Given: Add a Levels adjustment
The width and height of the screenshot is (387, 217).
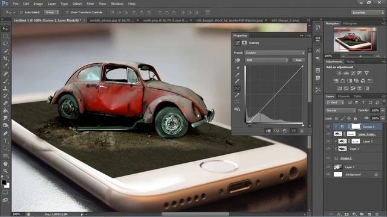Looking at the screenshot, I should 346,73.
